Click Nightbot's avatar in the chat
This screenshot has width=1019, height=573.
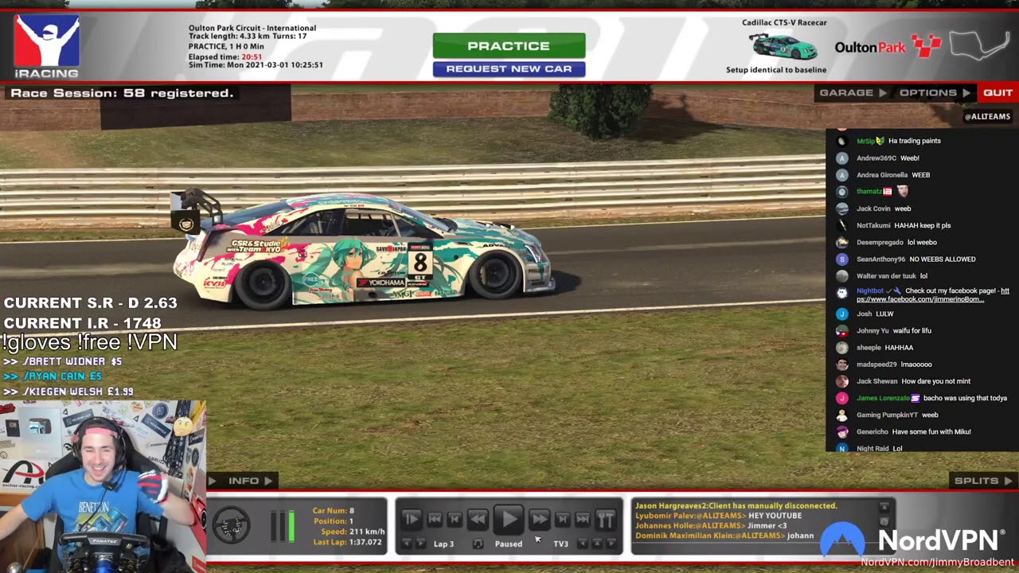[x=842, y=293]
